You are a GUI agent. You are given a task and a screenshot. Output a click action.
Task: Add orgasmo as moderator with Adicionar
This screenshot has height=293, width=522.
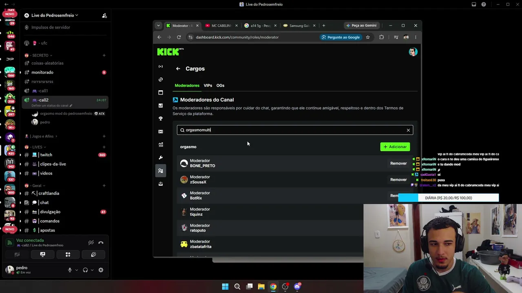coord(395,147)
